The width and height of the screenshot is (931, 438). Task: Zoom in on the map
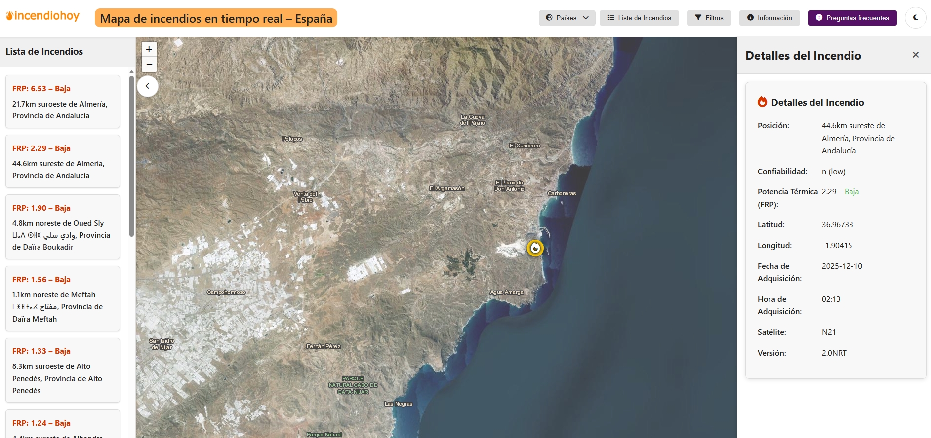point(149,49)
